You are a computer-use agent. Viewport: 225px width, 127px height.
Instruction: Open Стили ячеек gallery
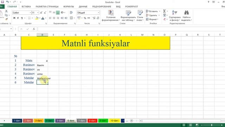140,16
